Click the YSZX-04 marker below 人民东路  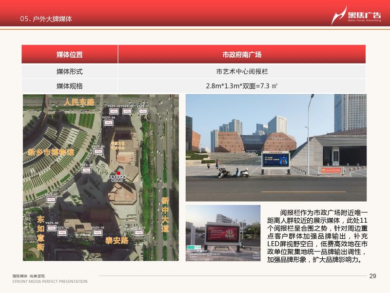pyautogui.click(x=109, y=123)
